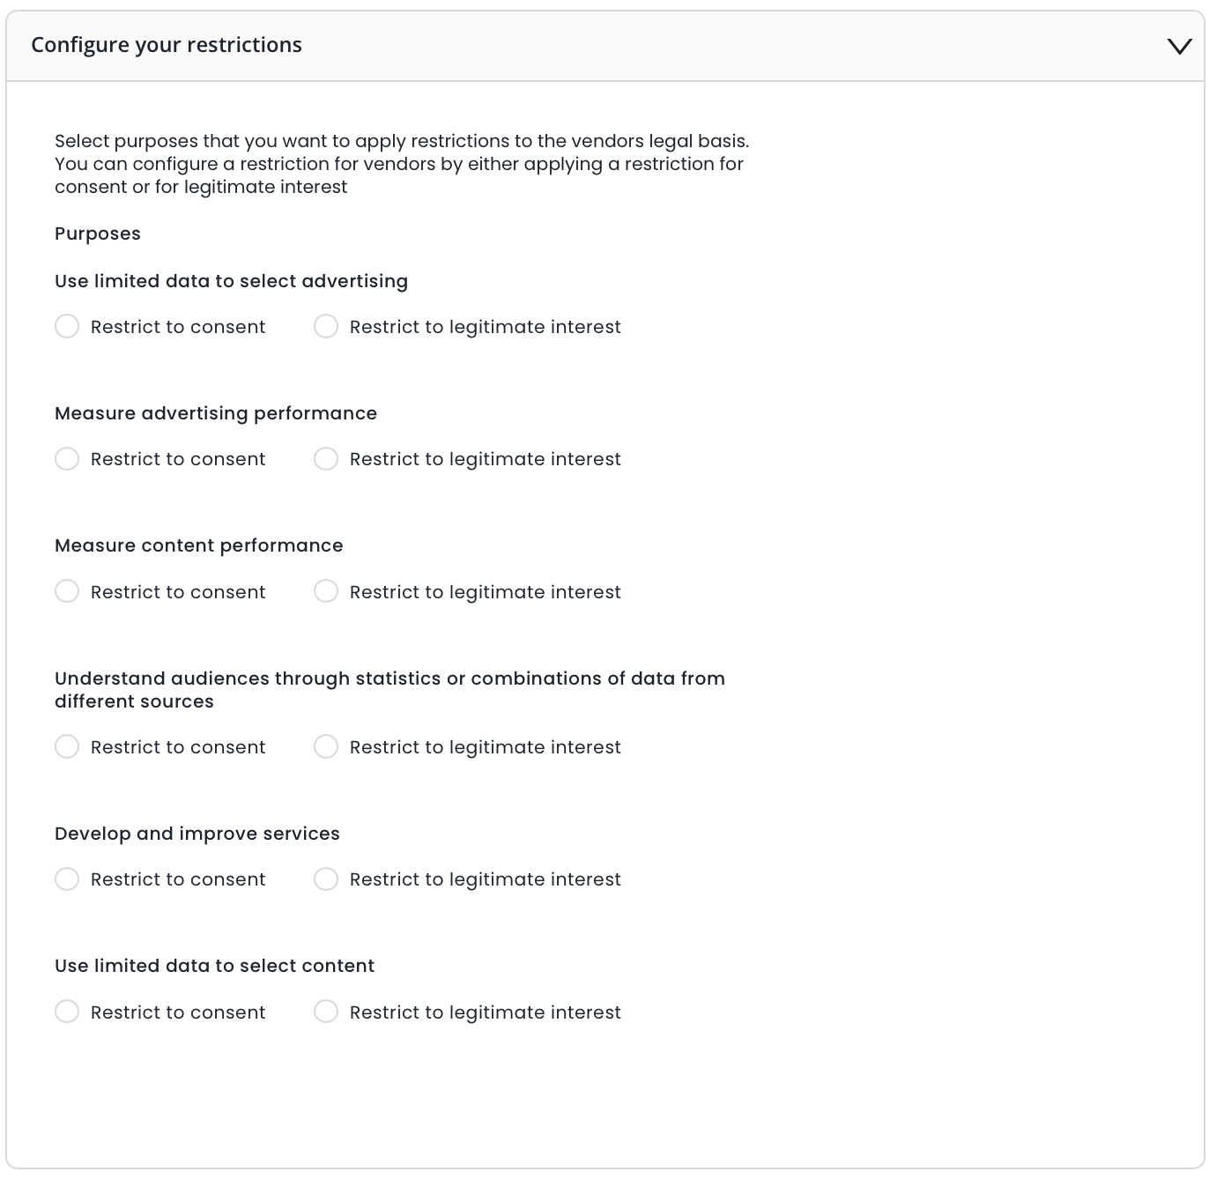Restrict 'Use limited data to select advertising' to legitimate interest
The image size is (1209, 1179).
[326, 327]
